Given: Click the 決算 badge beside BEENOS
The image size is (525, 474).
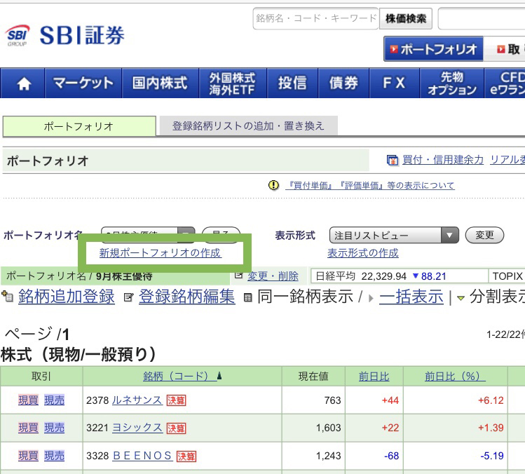Looking at the screenshot, I should pyautogui.click(x=186, y=456).
